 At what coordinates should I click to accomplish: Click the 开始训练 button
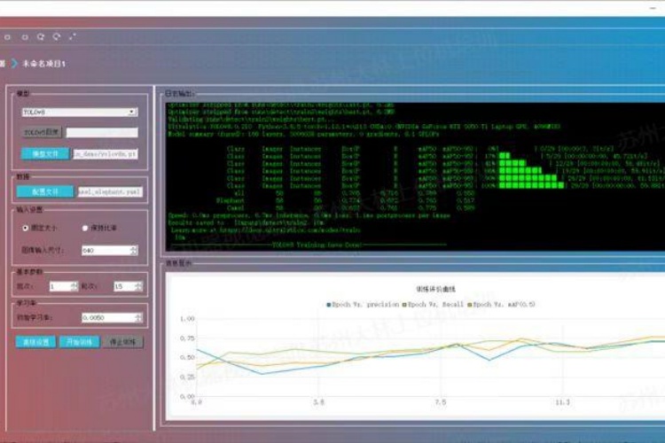pyautogui.click(x=79, y=342)
